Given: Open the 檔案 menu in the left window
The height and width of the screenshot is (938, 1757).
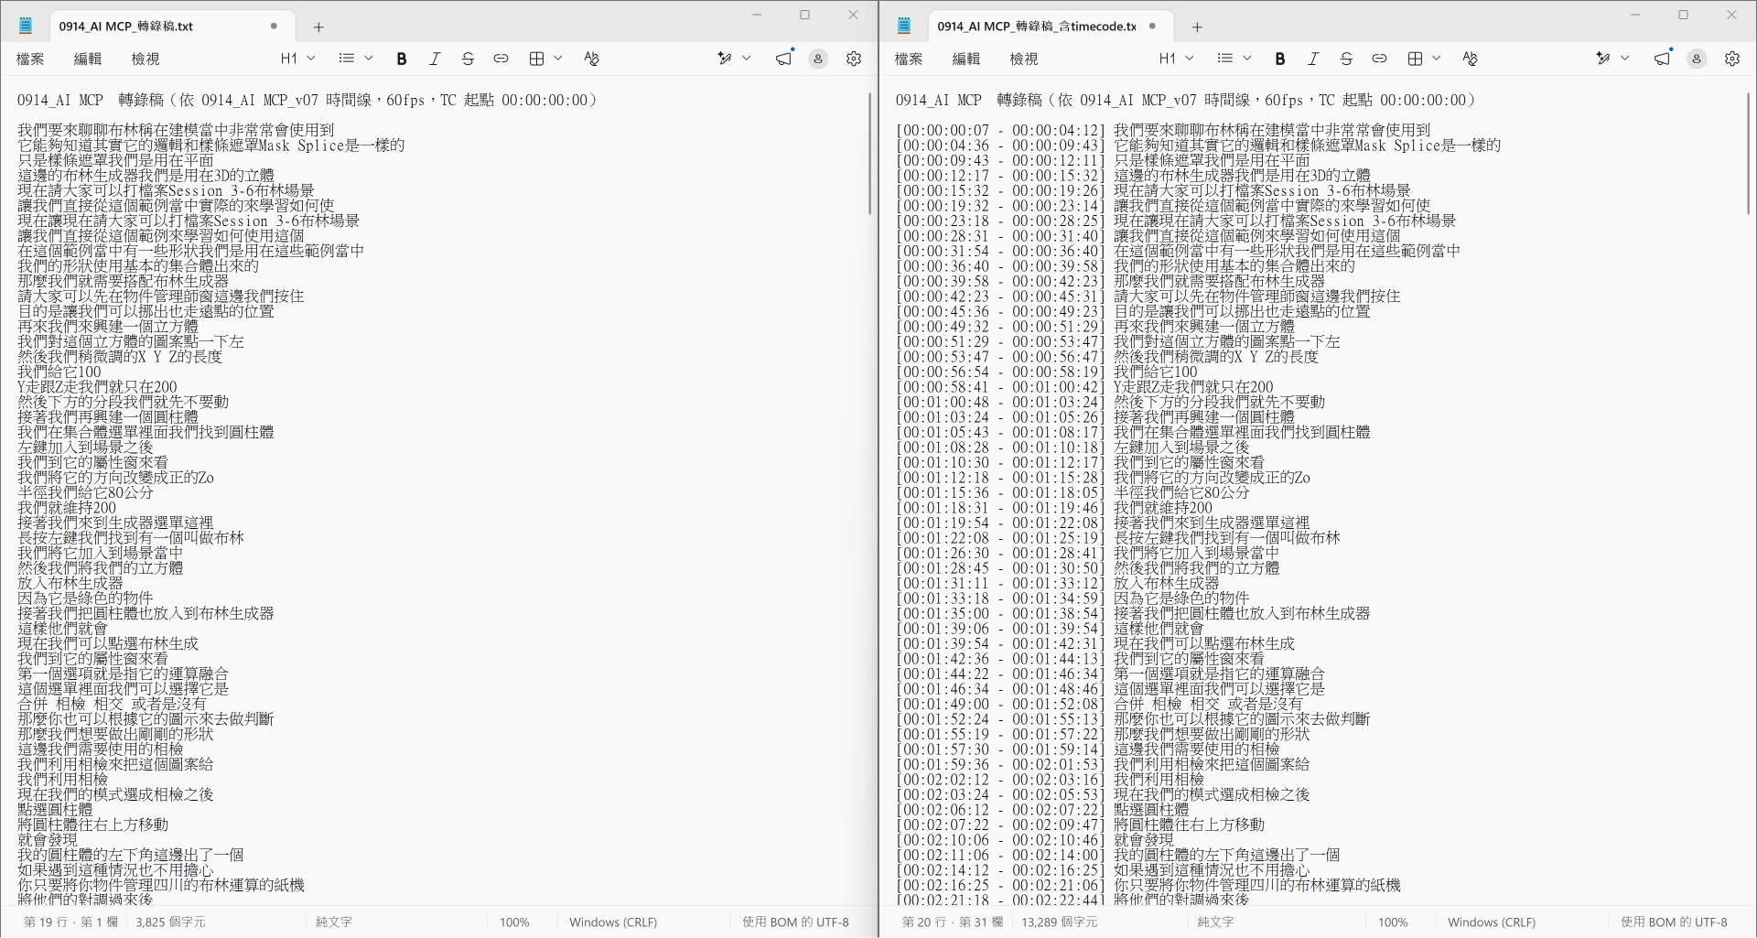Looking at the screenshot, I should click(x=30, y=59).
